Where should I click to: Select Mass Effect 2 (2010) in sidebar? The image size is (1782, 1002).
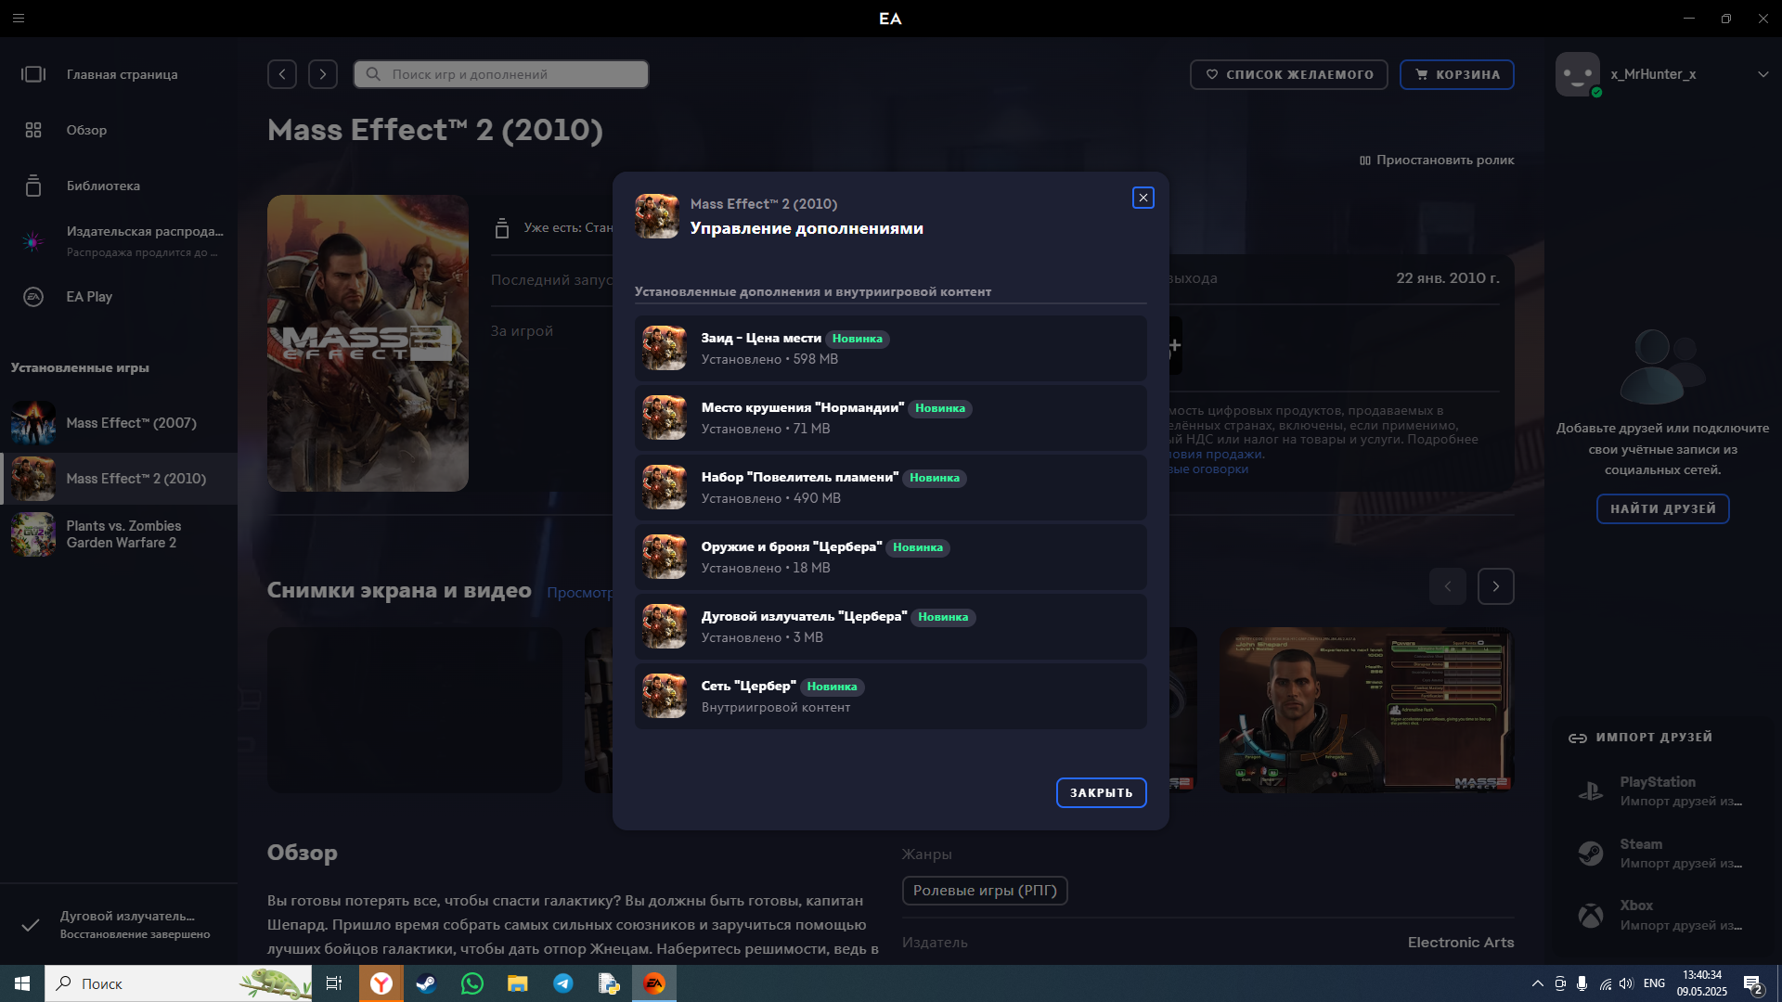pos(119,479)
